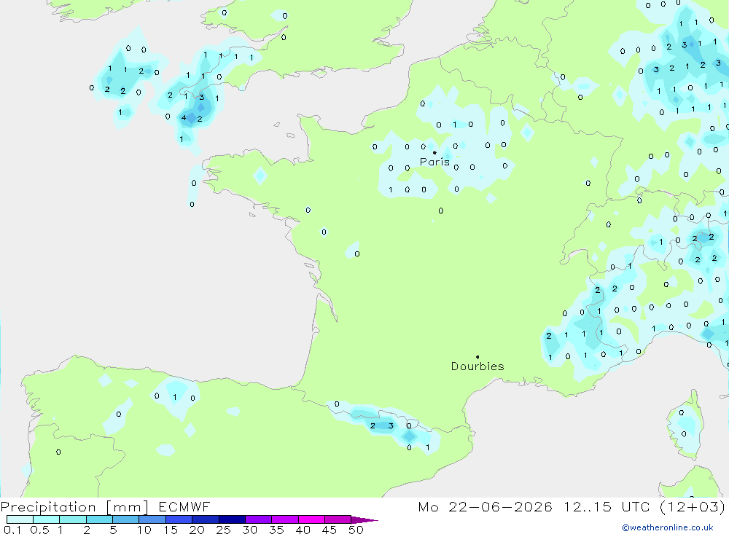
Task: Open the weatheronline.co.uk copyright link
Action: click(668, 527)
